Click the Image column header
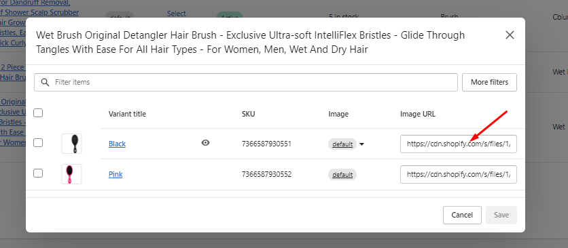This screenshot has height=248, width=568. [338, 114]
